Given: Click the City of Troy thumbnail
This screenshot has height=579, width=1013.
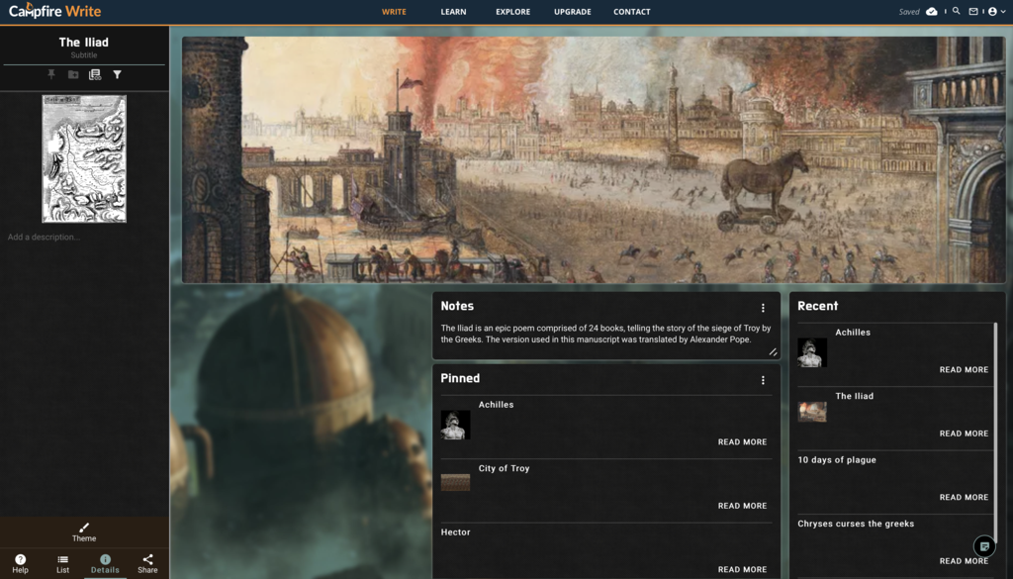Looking at the screenshot, I should [455, 483].
